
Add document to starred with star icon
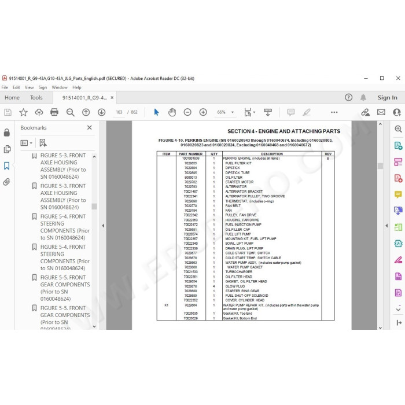click(x=23, y=112)
